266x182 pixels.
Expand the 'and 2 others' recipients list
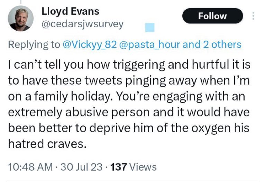coord(212,45)
